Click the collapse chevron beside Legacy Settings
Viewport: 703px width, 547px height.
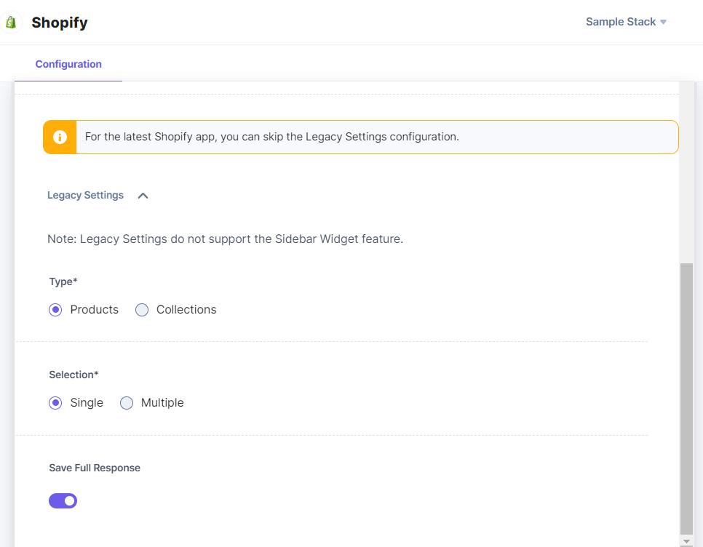143,195
